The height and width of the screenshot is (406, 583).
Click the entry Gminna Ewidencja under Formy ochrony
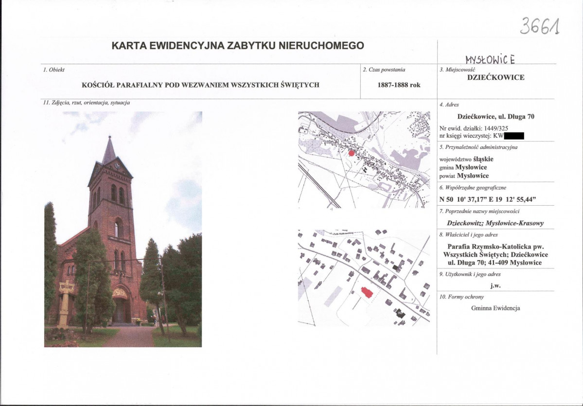click(495, 308)
